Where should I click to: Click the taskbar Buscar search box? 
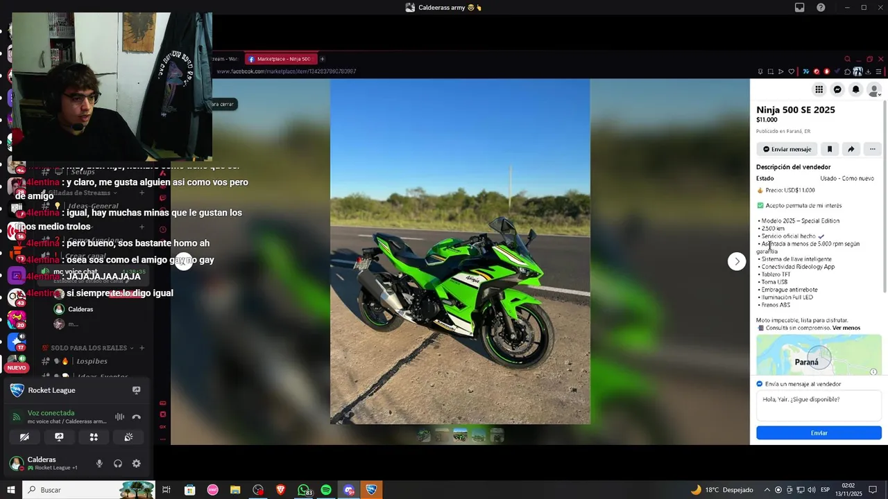(89, 490)
